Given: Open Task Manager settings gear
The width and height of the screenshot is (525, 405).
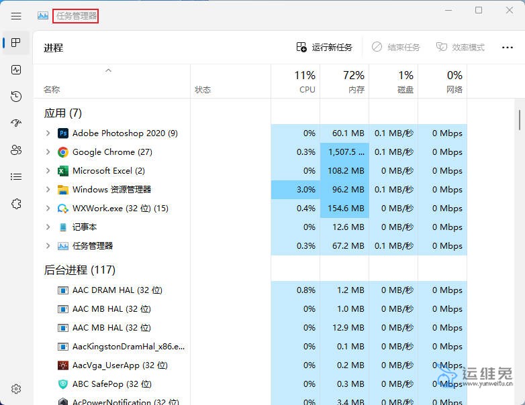Looking at the screenshot, I should click(x=16, y=389).
